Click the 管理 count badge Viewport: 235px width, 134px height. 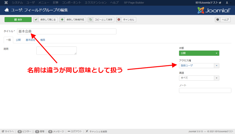point(37,132)
